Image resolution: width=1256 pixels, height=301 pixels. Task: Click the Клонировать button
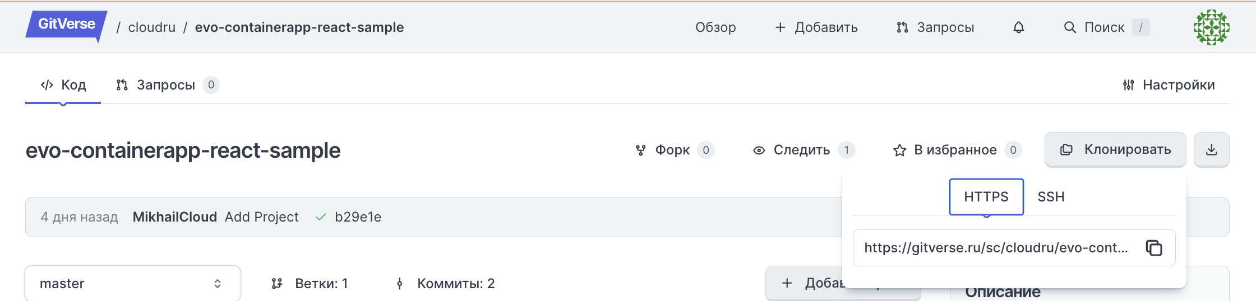[x=1115, y=149]
